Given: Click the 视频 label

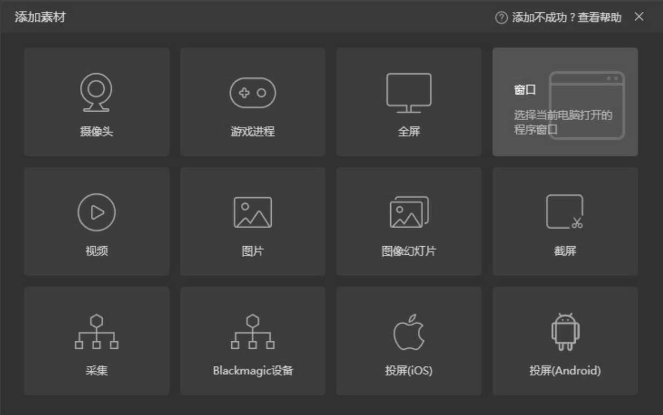Looking at the screenshot, I should (96, 251).
